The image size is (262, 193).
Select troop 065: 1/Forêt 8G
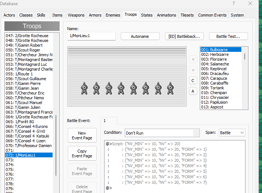[x=29, y=122]
